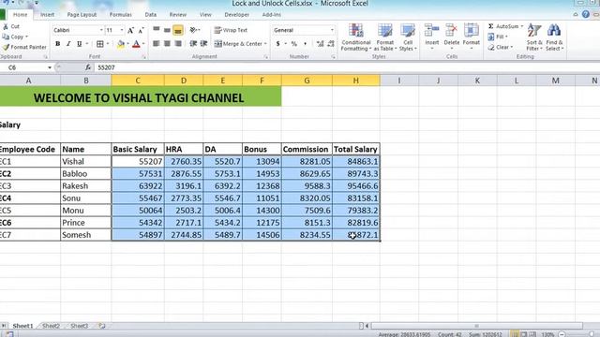Image resolution: width=600 pixels, height=337 pixels.
Task: Open Format as Table gallery
Action: [385, 37]
